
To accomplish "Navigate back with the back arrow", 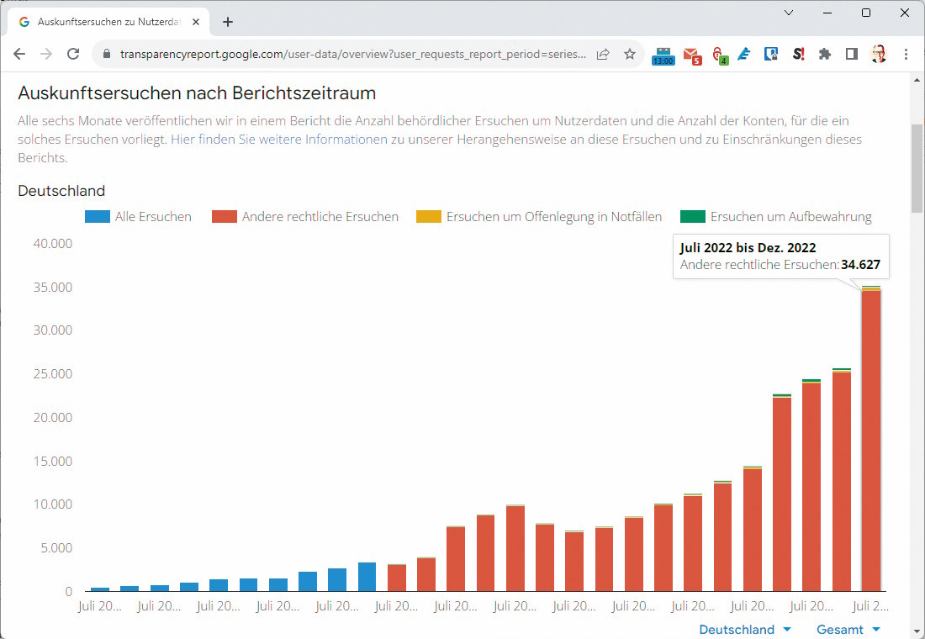I will pyautogui.click(x=19, y=54).
